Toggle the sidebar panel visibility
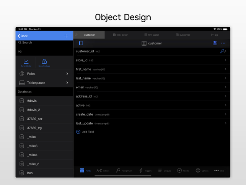 point(81,43)
